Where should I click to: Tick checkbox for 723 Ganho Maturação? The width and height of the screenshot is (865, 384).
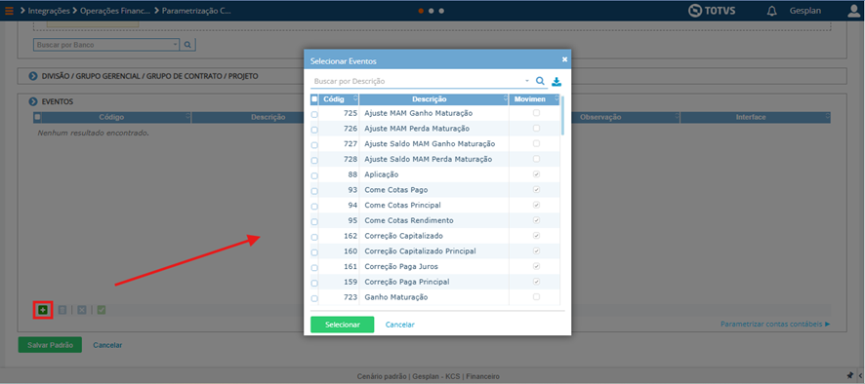pos(314,298)
